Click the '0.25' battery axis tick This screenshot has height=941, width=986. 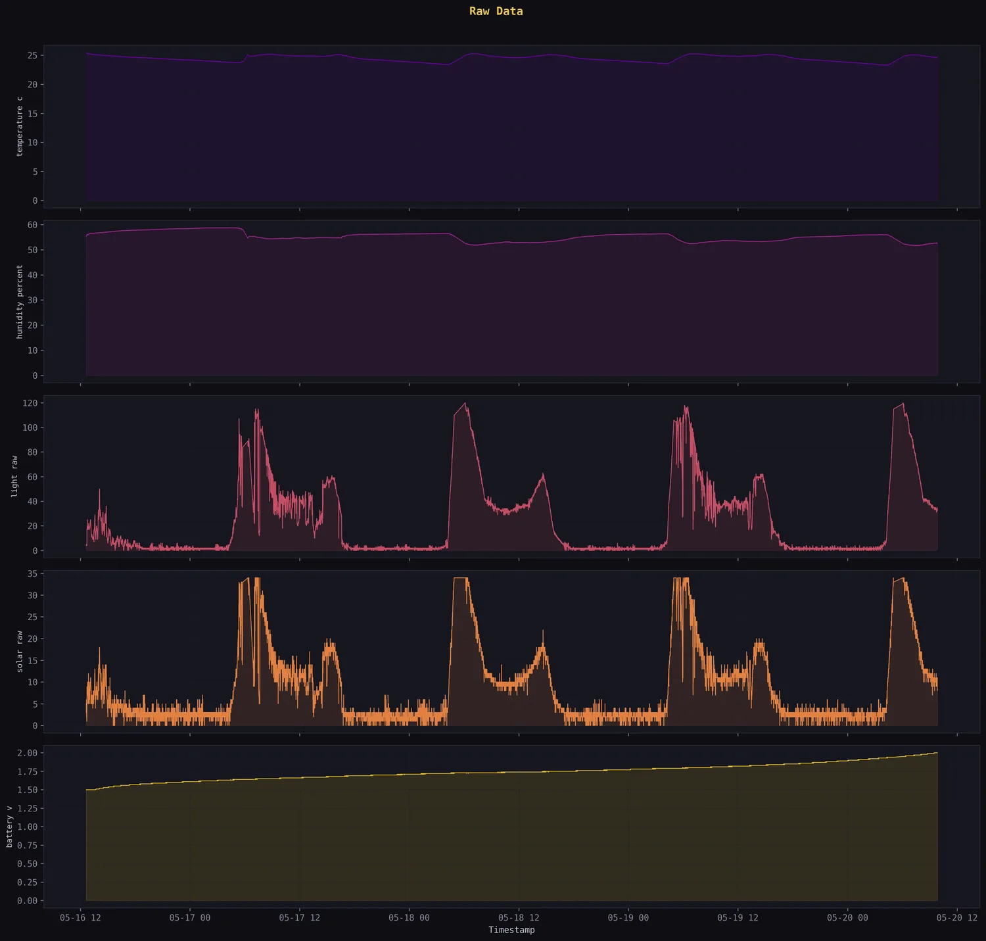point(28,882)
